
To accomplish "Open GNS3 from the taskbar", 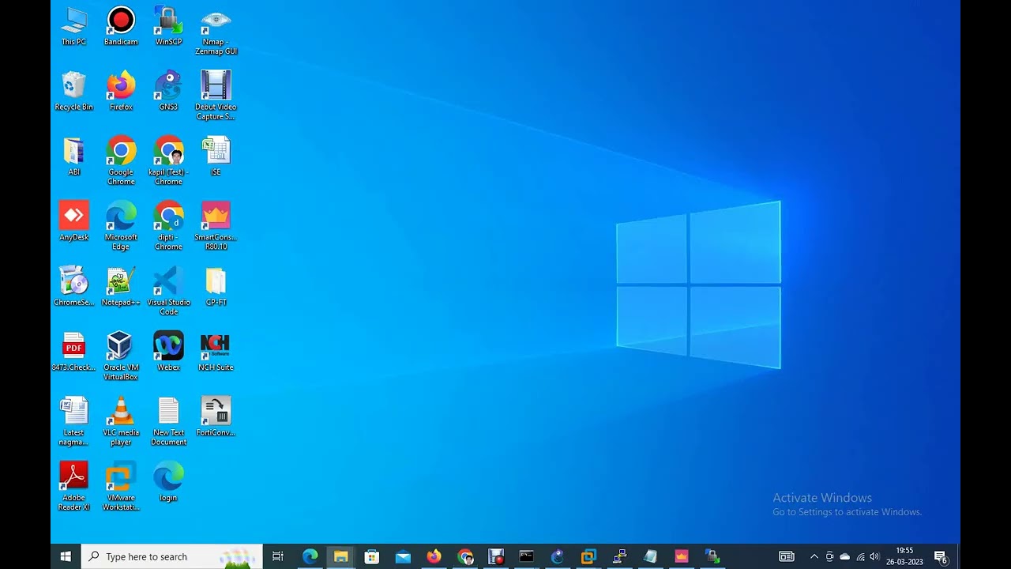I will 558,556.
